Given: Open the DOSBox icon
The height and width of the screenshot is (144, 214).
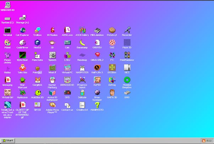Looking at the screenshot, I should click(x=112, y=68).
